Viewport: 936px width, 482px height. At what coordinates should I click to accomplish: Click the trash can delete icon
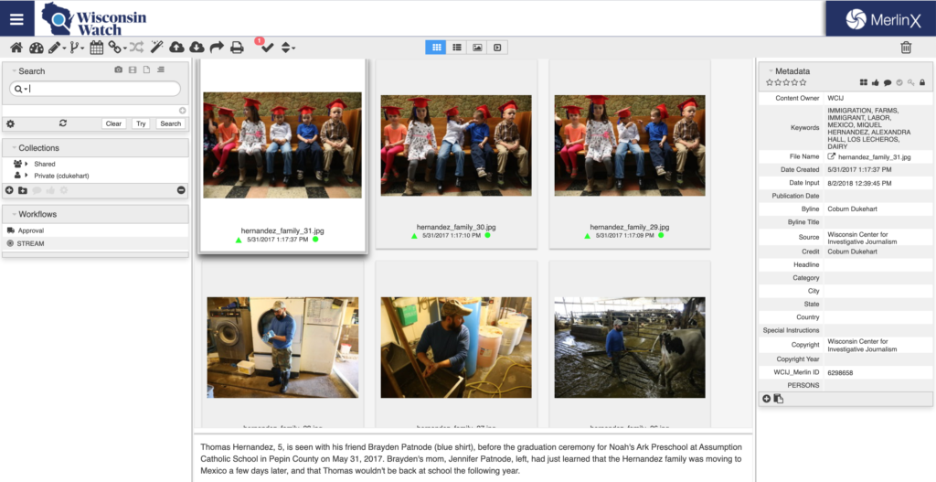click(906, 48)
